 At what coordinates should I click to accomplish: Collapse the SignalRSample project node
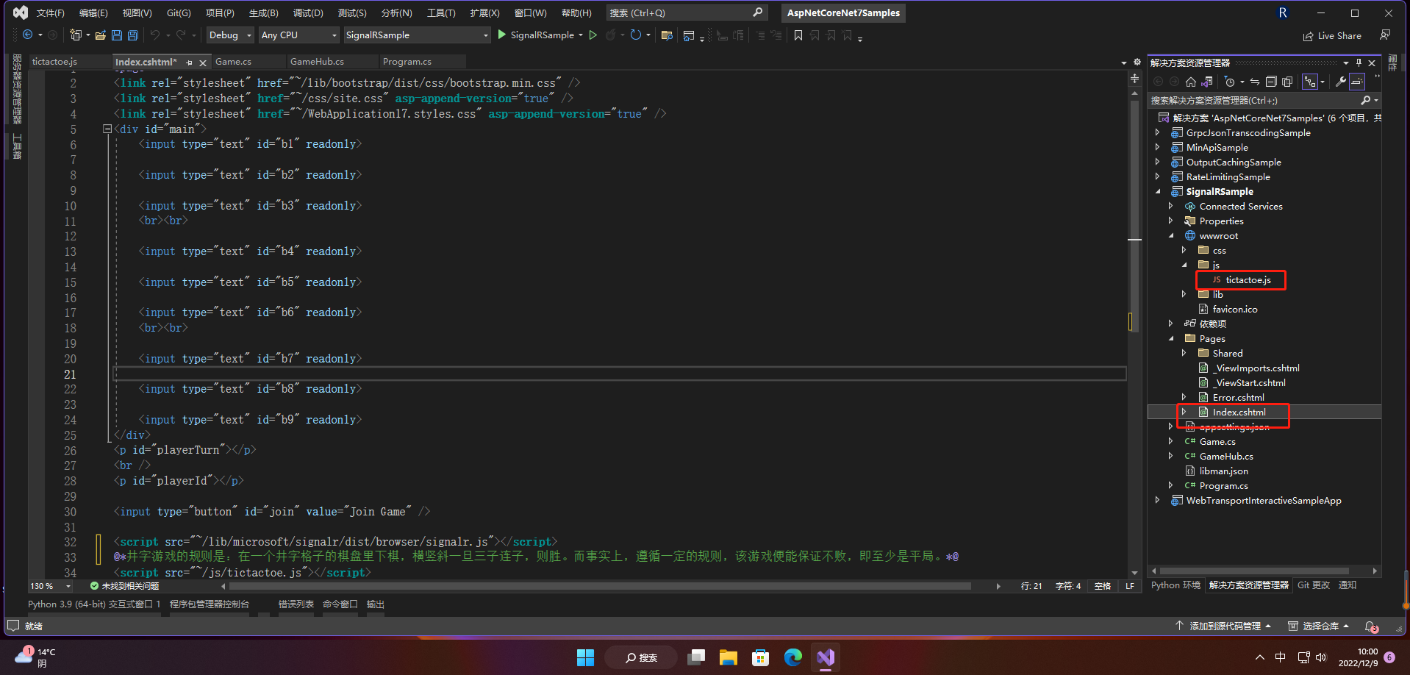click(x=1159, y=192)
